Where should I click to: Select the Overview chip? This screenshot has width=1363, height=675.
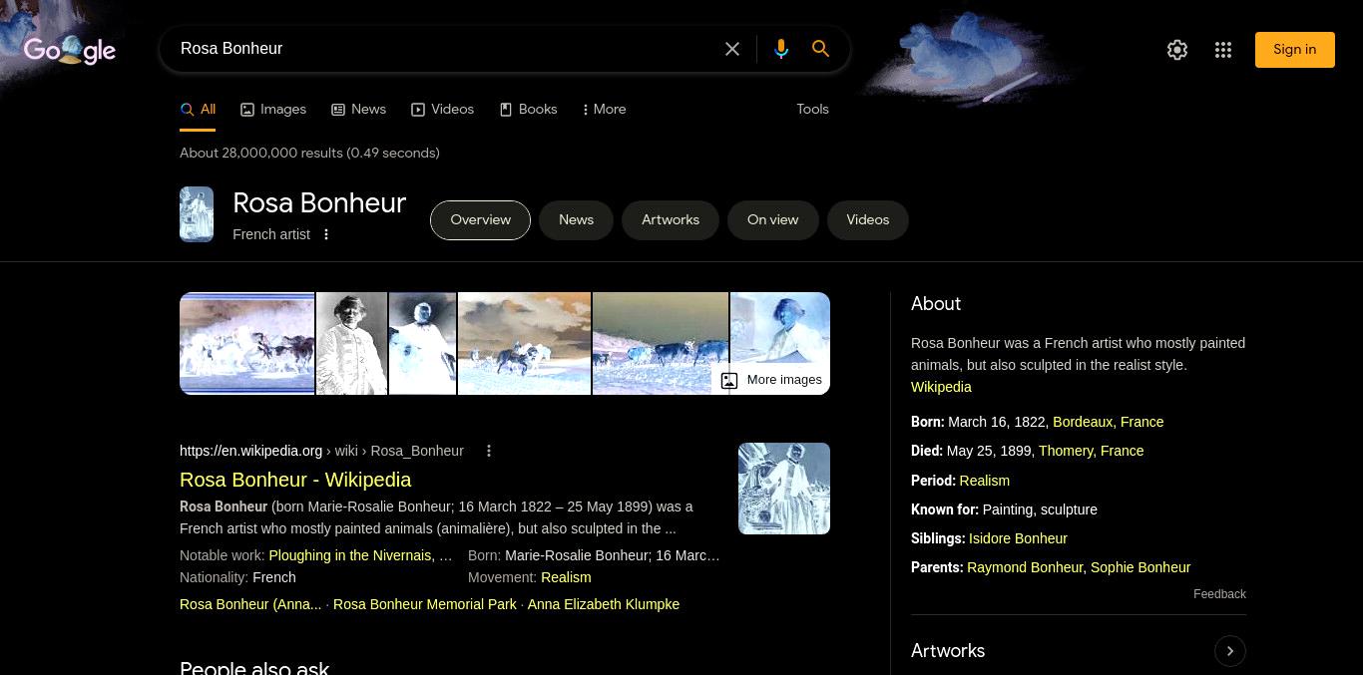click(480, 220)
